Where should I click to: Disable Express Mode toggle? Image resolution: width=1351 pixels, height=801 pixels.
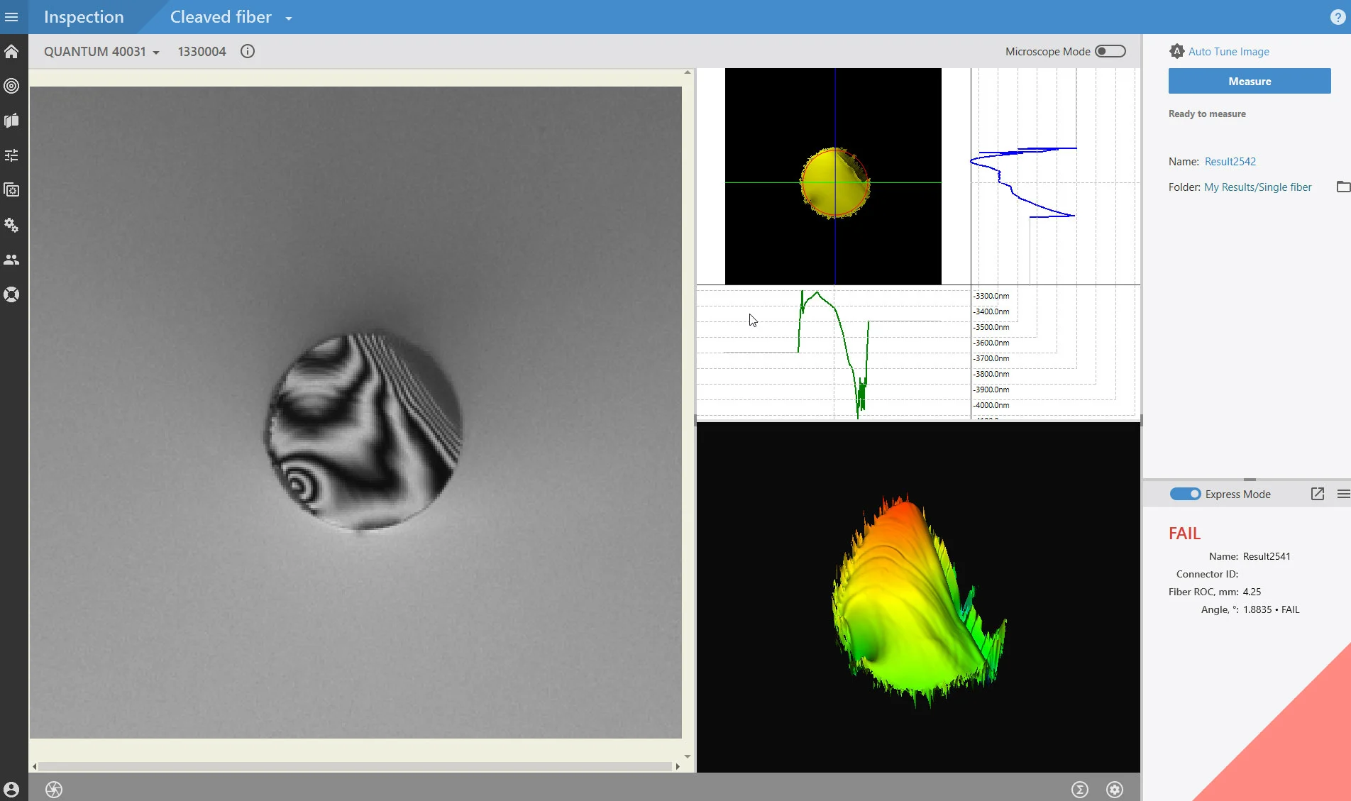[x=1184, y=494]
